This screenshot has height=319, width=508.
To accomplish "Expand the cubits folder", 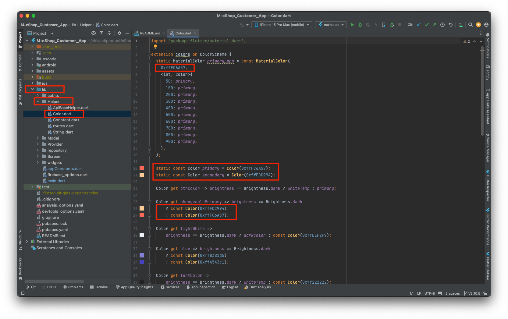I will coord(38,95).
